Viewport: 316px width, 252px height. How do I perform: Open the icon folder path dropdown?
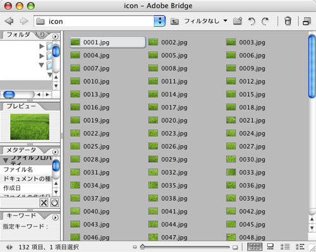[159, 21]
